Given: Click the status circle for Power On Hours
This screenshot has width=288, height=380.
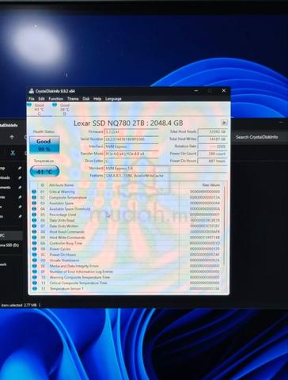Looking at the screenshot, I should (x=34, y=255).
